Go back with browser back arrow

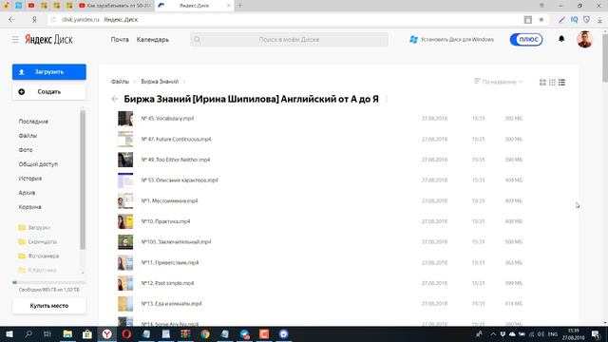(11, 19)
